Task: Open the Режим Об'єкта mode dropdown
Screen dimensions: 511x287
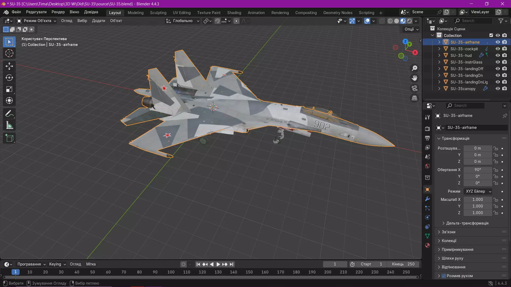Action: (x=36, y=21)
